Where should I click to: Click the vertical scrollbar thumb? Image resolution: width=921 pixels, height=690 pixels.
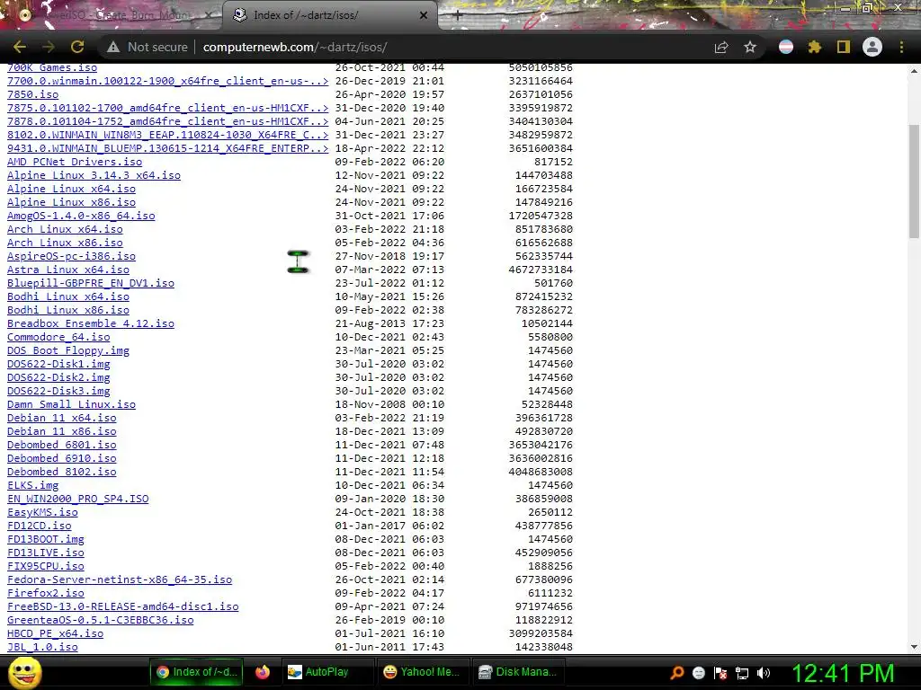pyautogui.click(x=914, y=181)
